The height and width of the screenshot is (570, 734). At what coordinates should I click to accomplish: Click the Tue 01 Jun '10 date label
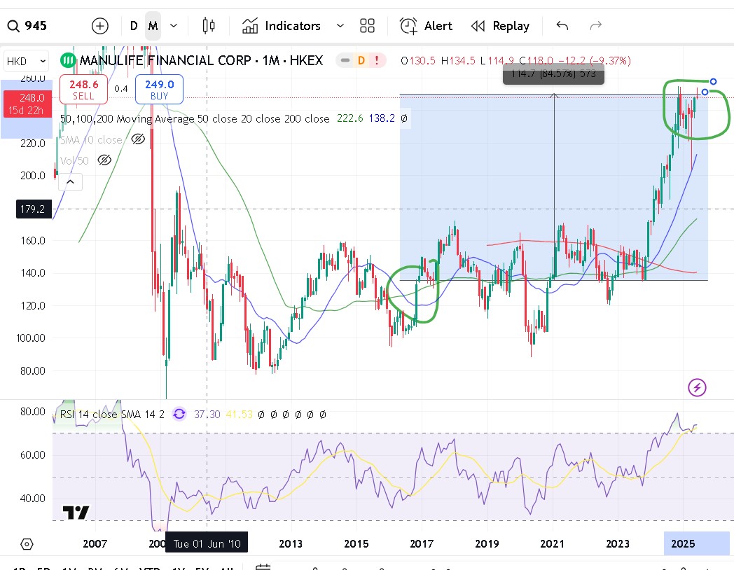click(x=207, y=544)
